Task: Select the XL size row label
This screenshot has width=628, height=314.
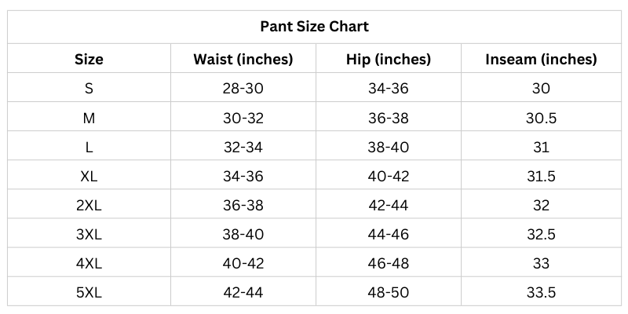Action: click(x=89, y=177)
